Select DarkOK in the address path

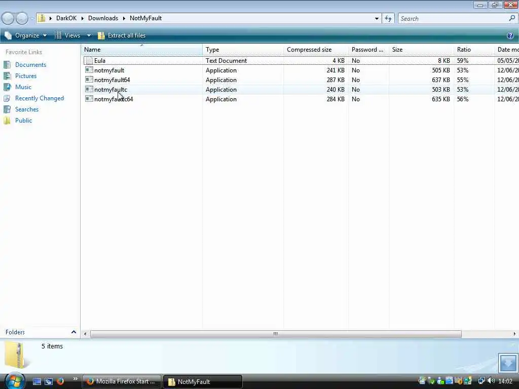coord(66,18)
